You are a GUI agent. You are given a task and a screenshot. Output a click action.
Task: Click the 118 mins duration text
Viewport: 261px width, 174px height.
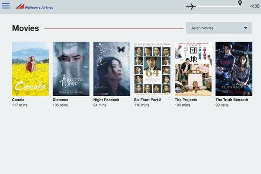coord(142,105)
